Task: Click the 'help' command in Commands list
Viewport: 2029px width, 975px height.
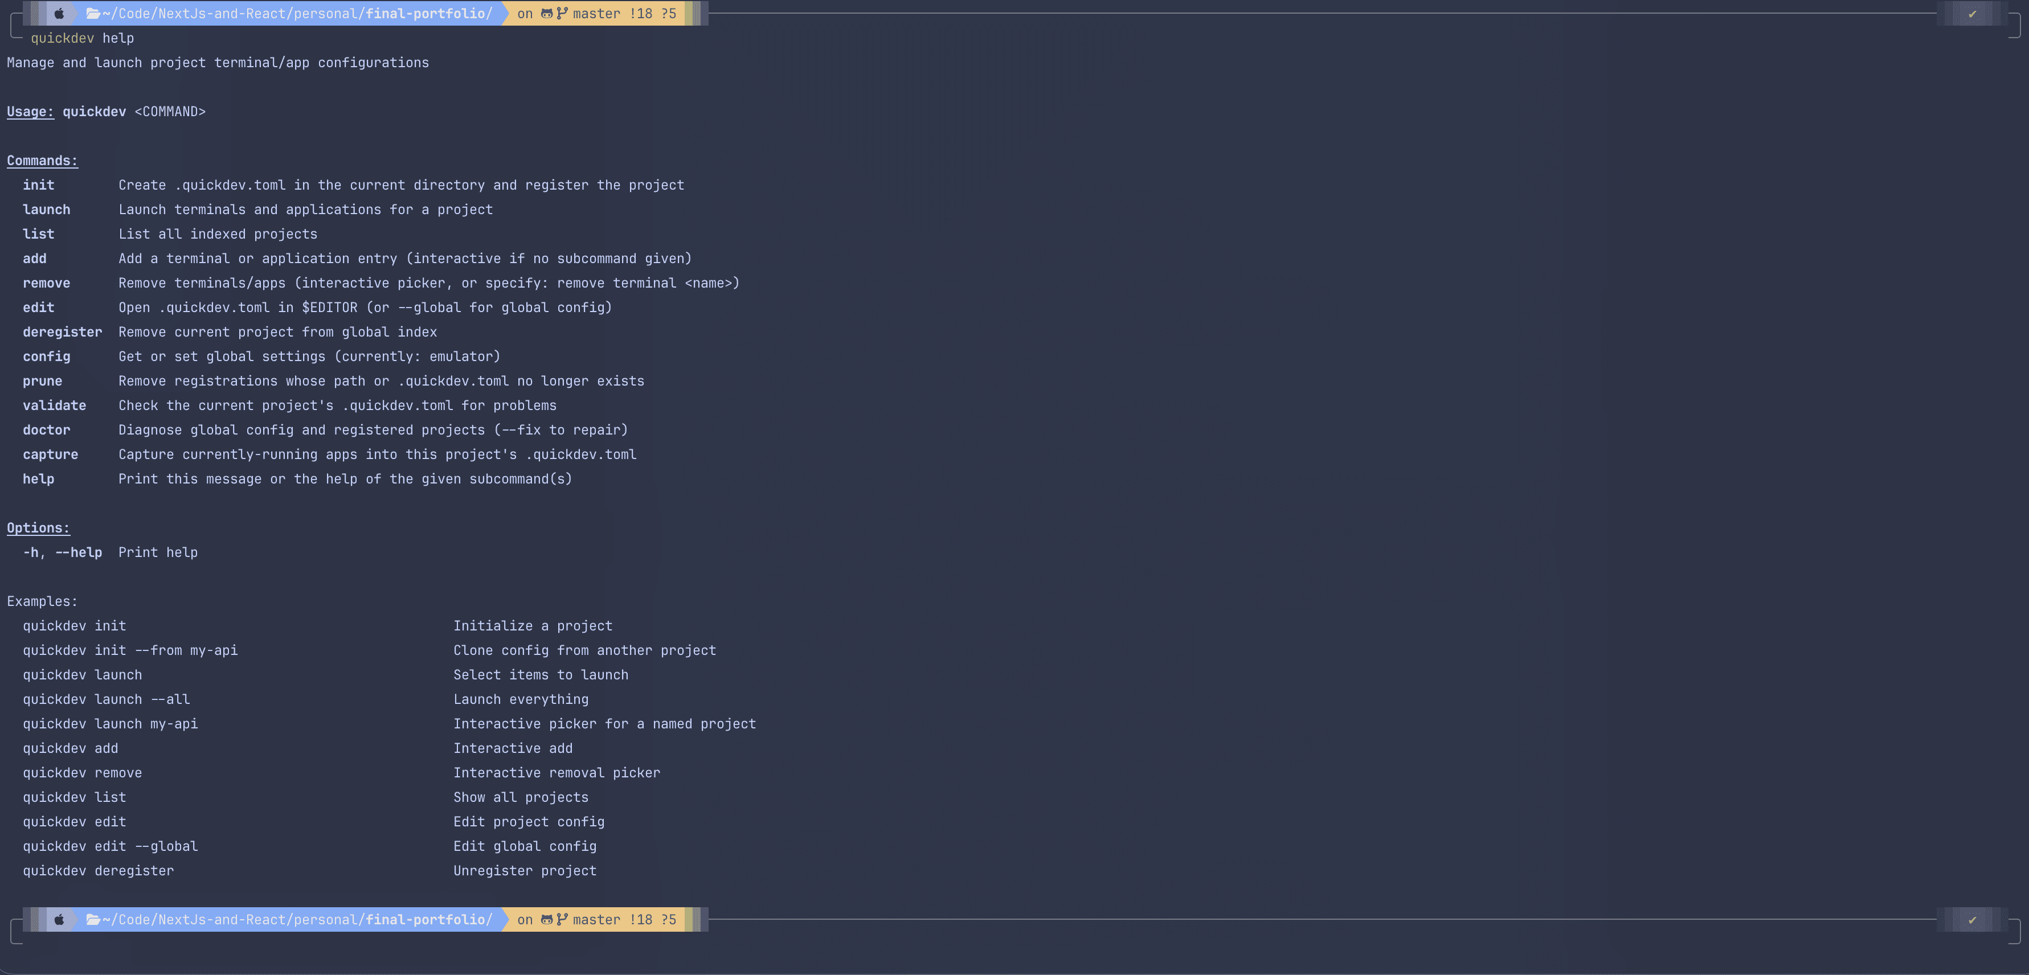Action: pos(39,479)
